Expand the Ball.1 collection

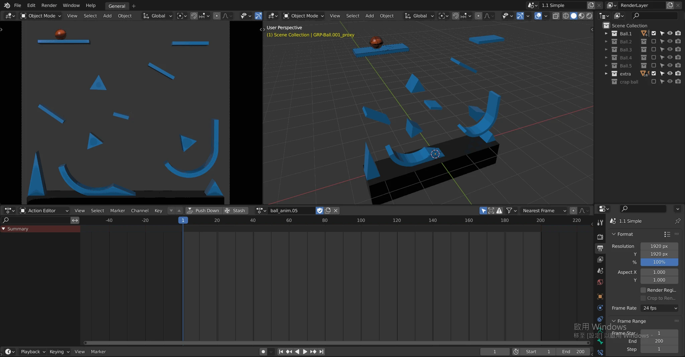point(606,33)
